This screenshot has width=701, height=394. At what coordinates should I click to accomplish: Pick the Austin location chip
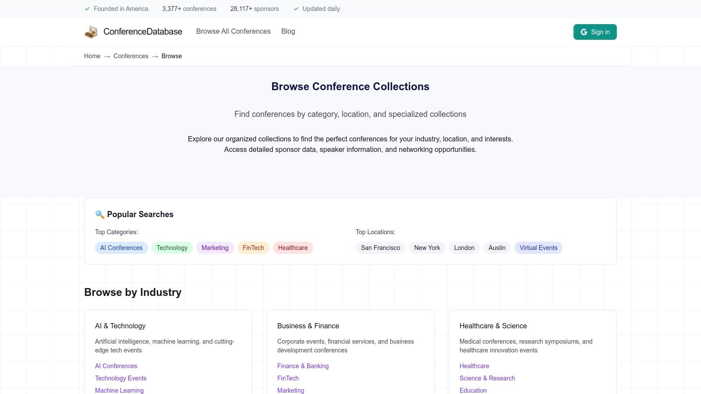point(497,248)
